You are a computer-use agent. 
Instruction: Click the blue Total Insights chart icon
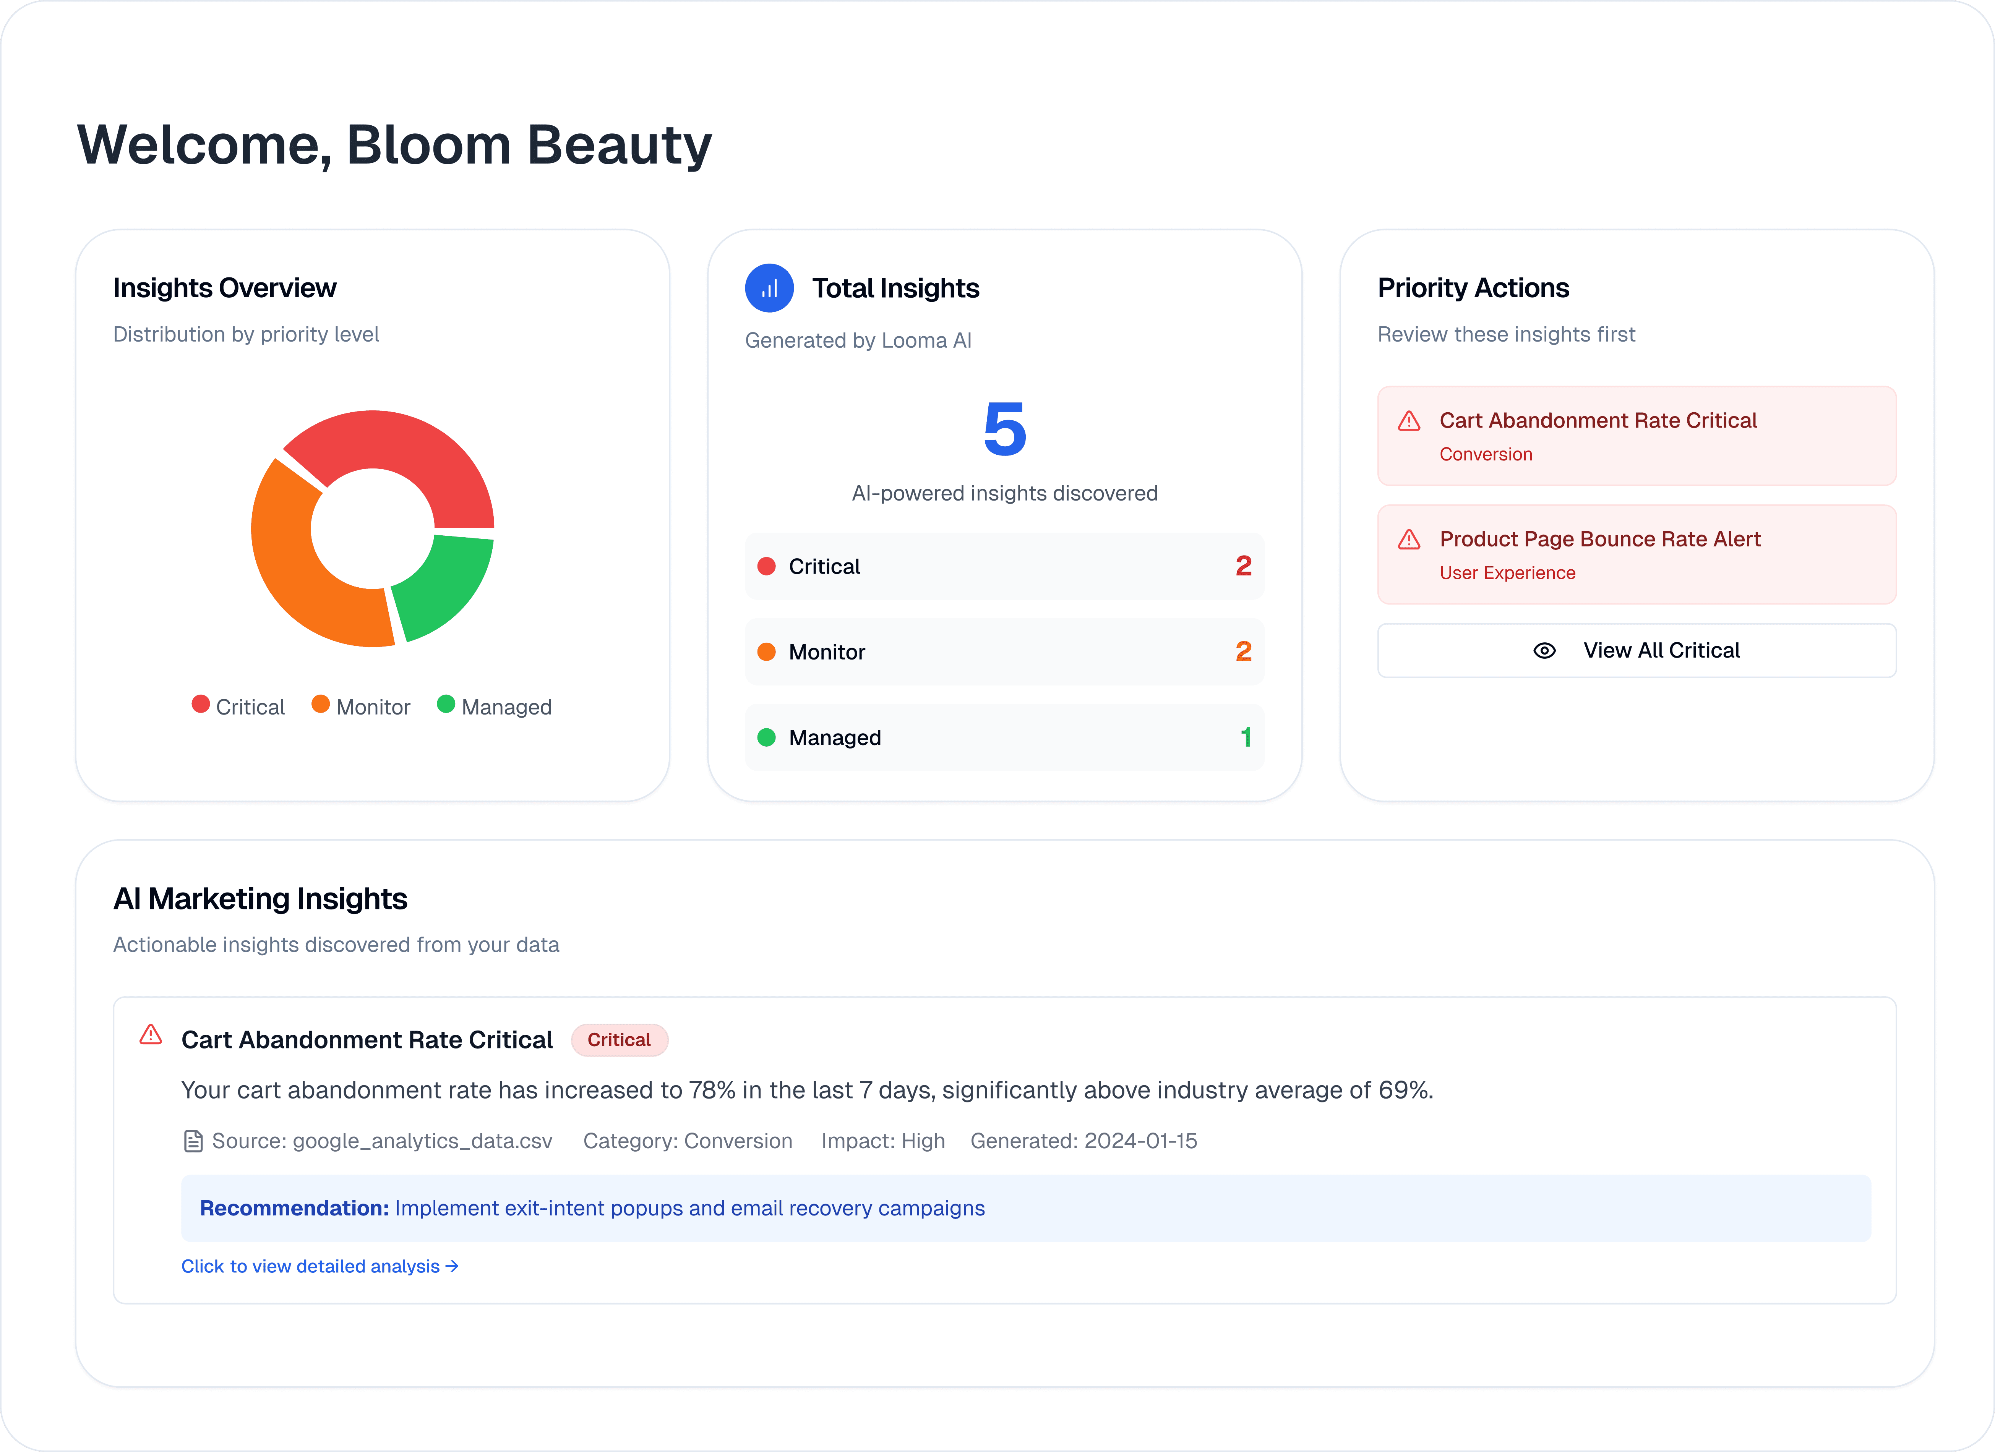[x=769, y=288]
